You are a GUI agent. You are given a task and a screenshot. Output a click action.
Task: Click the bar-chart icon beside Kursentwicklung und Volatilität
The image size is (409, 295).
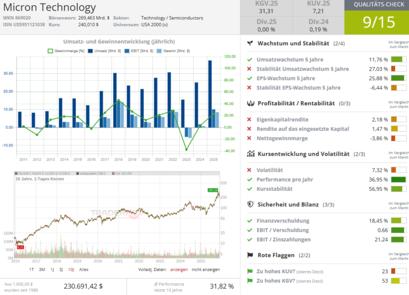(251, 154)
